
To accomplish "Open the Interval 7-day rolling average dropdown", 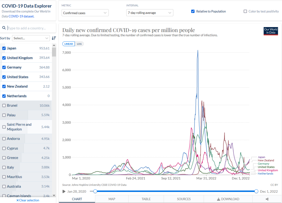I will pyautogui.click(x=150, y=13).
